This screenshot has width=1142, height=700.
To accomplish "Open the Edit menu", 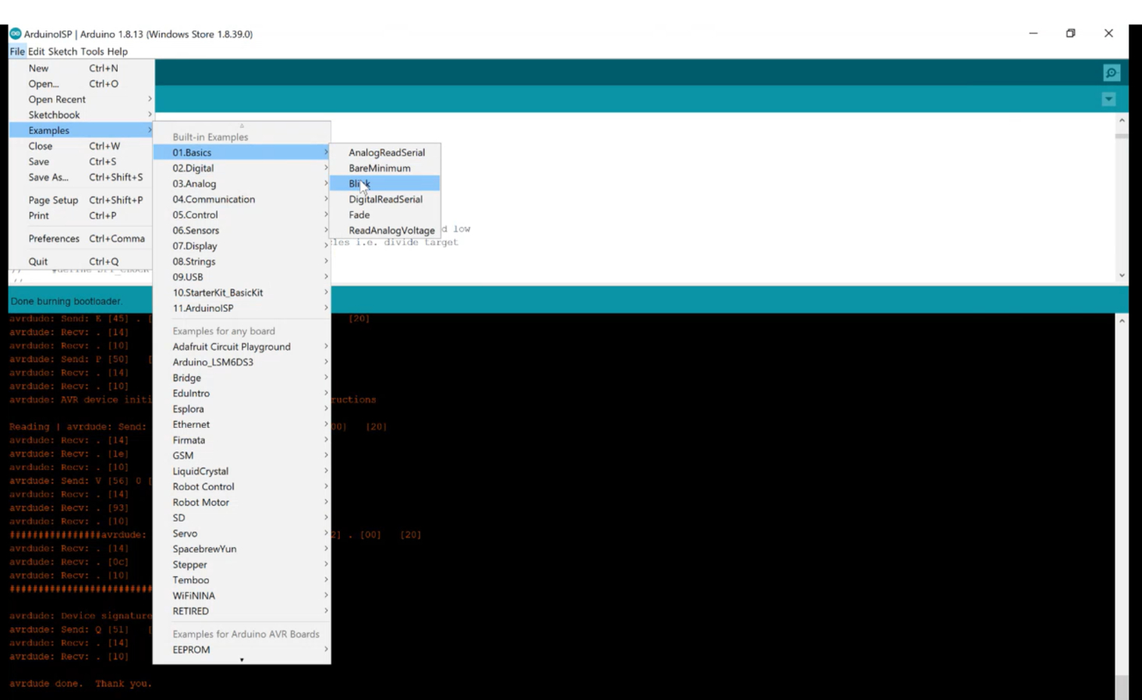I will click(37, 51).
